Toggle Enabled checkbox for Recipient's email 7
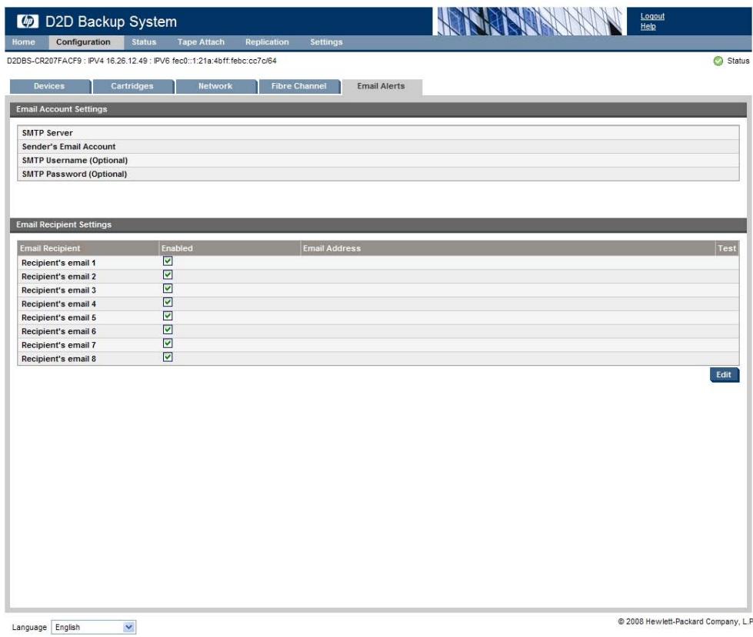Screen dimensions: 753x637 168,343
